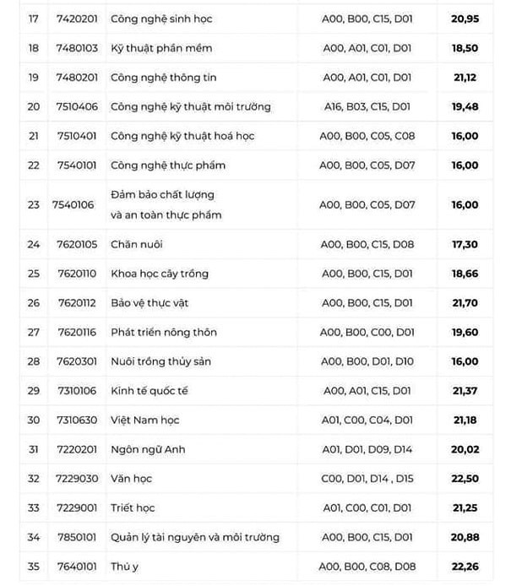The height and width of the screenshot is (586, 511).
Task: Click major code 7229001 for Triết học
Action: (77, 507)
